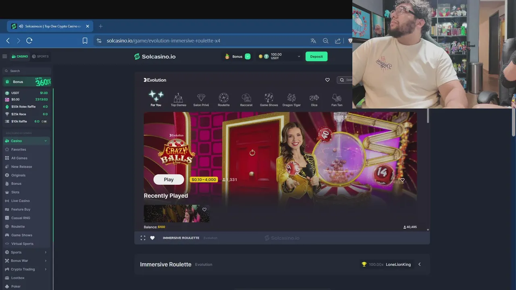This screenshot has width=516, height=290.
Task: Click the Solcasino.io logo
Action: pyautogui.click(x=155, y=56)
